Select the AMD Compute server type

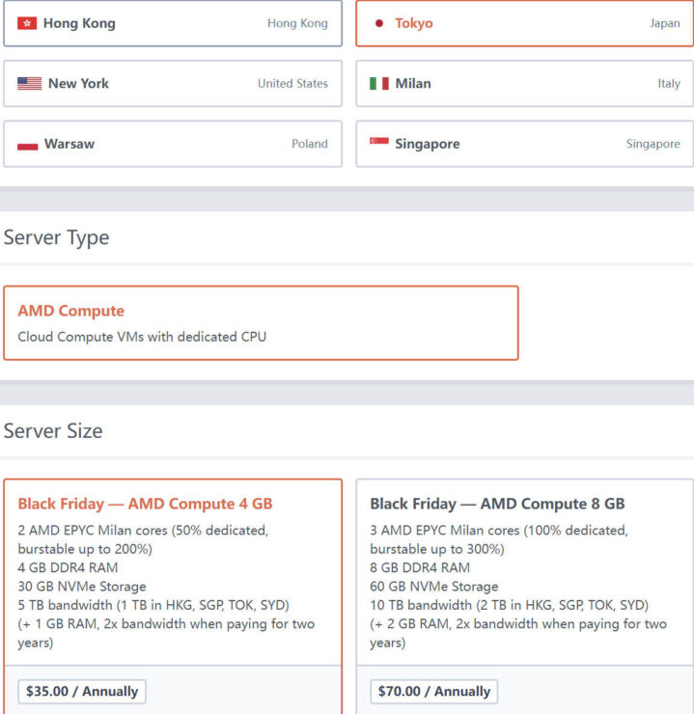coord(261,323)
